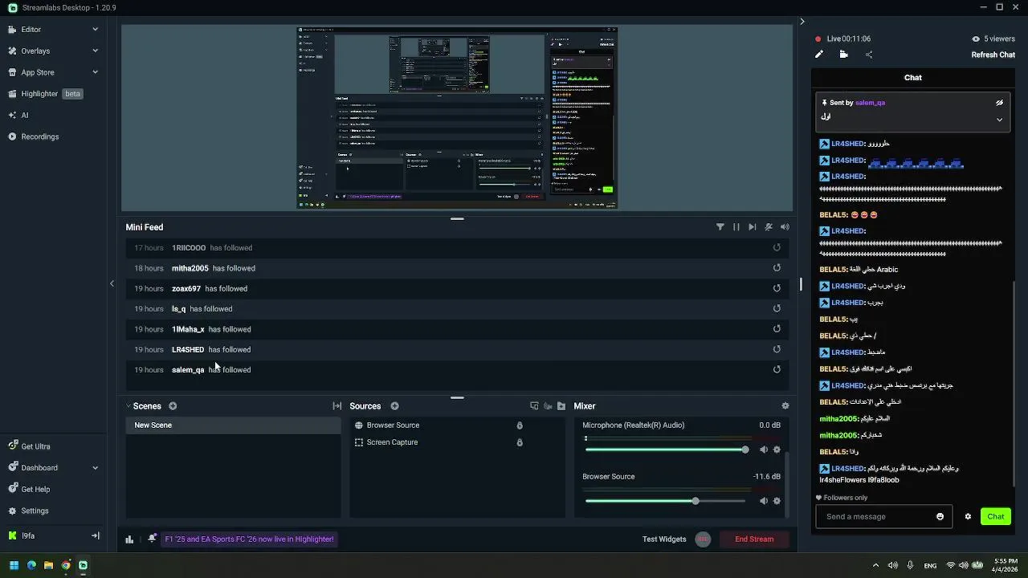The height and width of the screenshot is (578, 1028).
Task: Hide the pinned message from salem_qa
Action: coord(999,103)
